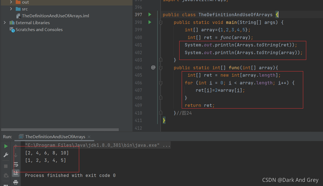Collapse main method fold marker at line 398

tap(161, 23)
